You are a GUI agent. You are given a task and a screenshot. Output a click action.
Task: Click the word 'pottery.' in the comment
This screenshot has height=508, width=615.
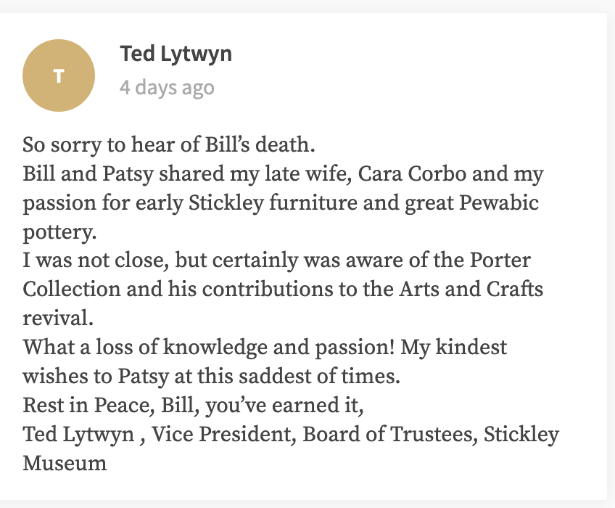click(x=58, y=232)
